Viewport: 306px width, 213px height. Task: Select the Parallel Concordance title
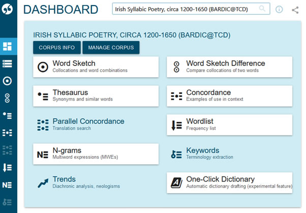point(88,121)
